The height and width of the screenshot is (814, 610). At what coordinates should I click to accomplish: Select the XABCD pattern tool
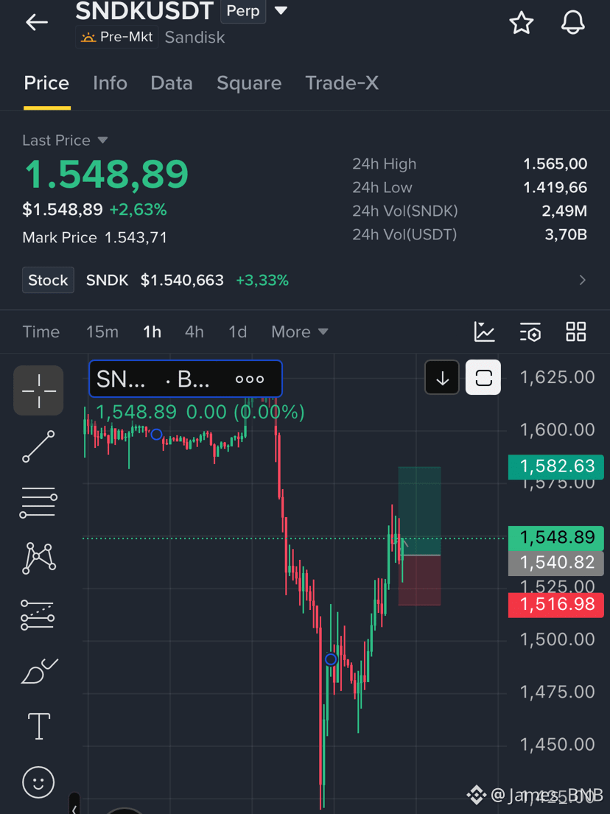pyautogui.click(x=38, y=558)
